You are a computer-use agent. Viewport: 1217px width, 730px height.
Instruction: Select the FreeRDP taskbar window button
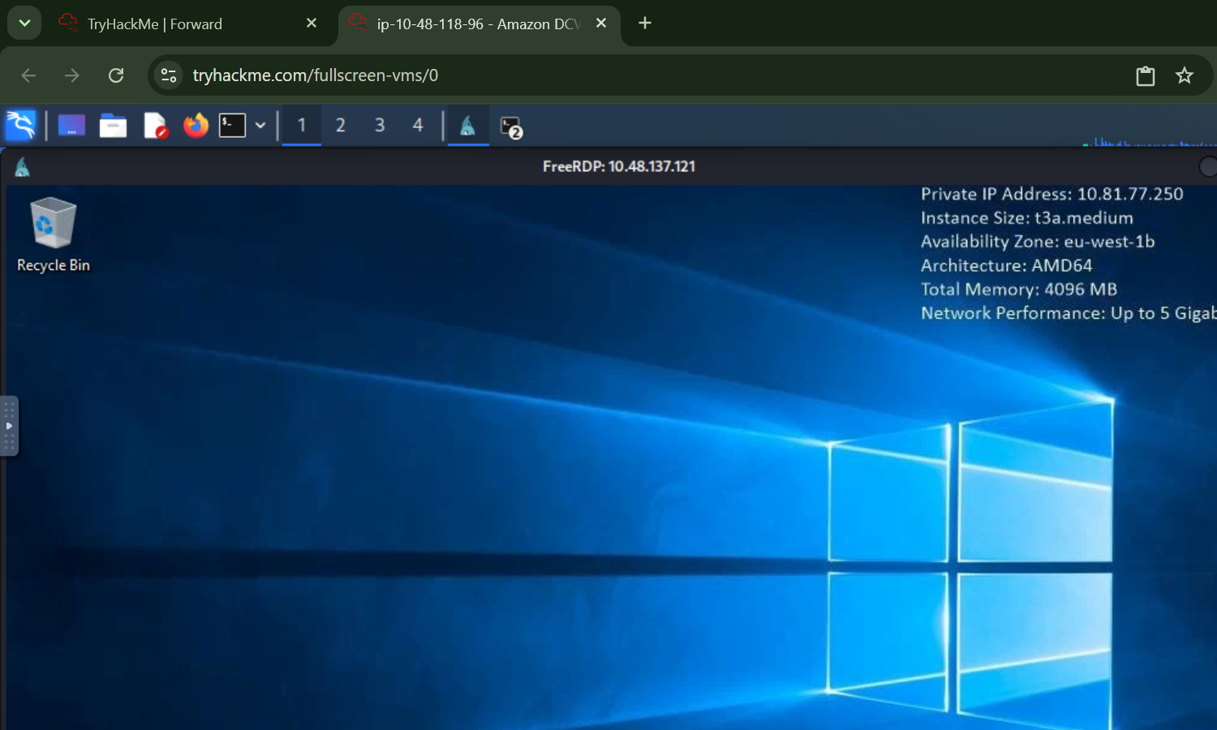point(468,126)
